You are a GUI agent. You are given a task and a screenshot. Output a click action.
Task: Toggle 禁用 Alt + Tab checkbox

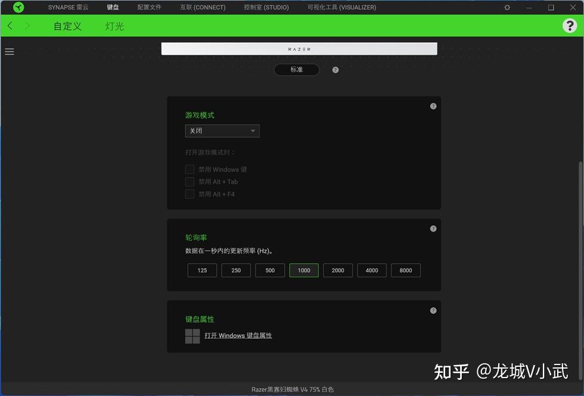coord(190,182)
